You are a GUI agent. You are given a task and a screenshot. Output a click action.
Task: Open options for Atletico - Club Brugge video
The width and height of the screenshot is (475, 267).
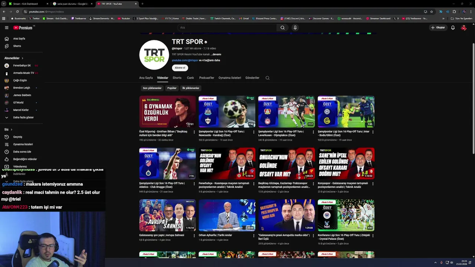194,184
